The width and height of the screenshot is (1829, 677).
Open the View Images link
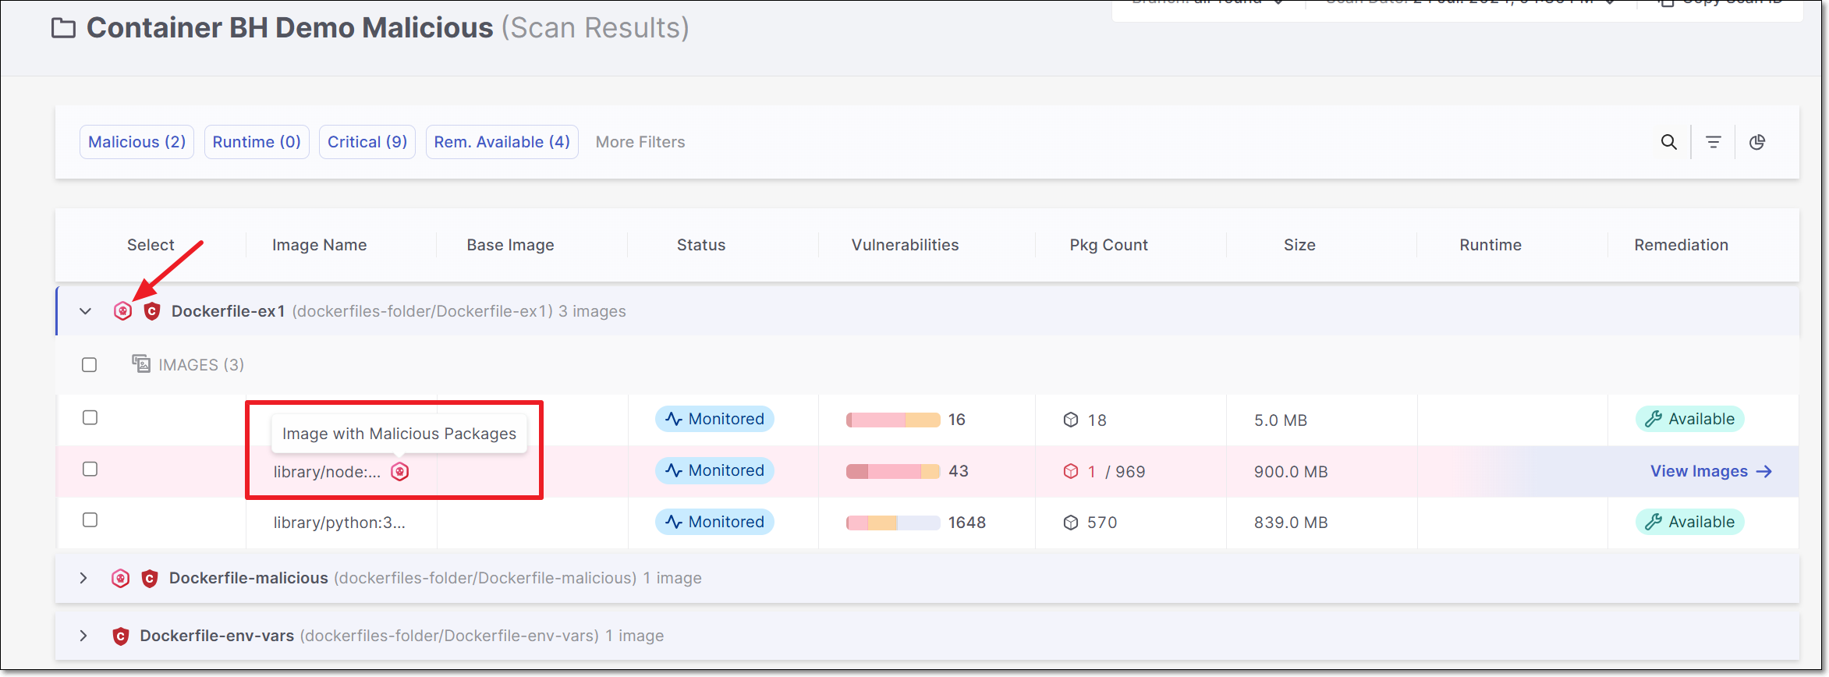click(x=1711, y=471)
